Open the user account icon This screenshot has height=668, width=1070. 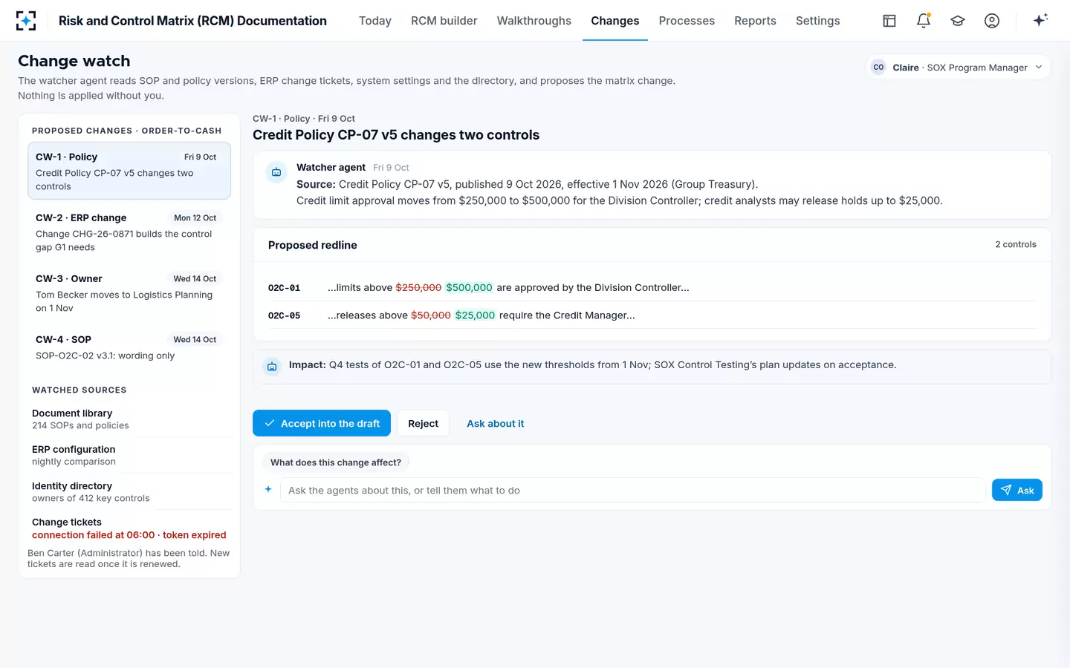(992, 21)
